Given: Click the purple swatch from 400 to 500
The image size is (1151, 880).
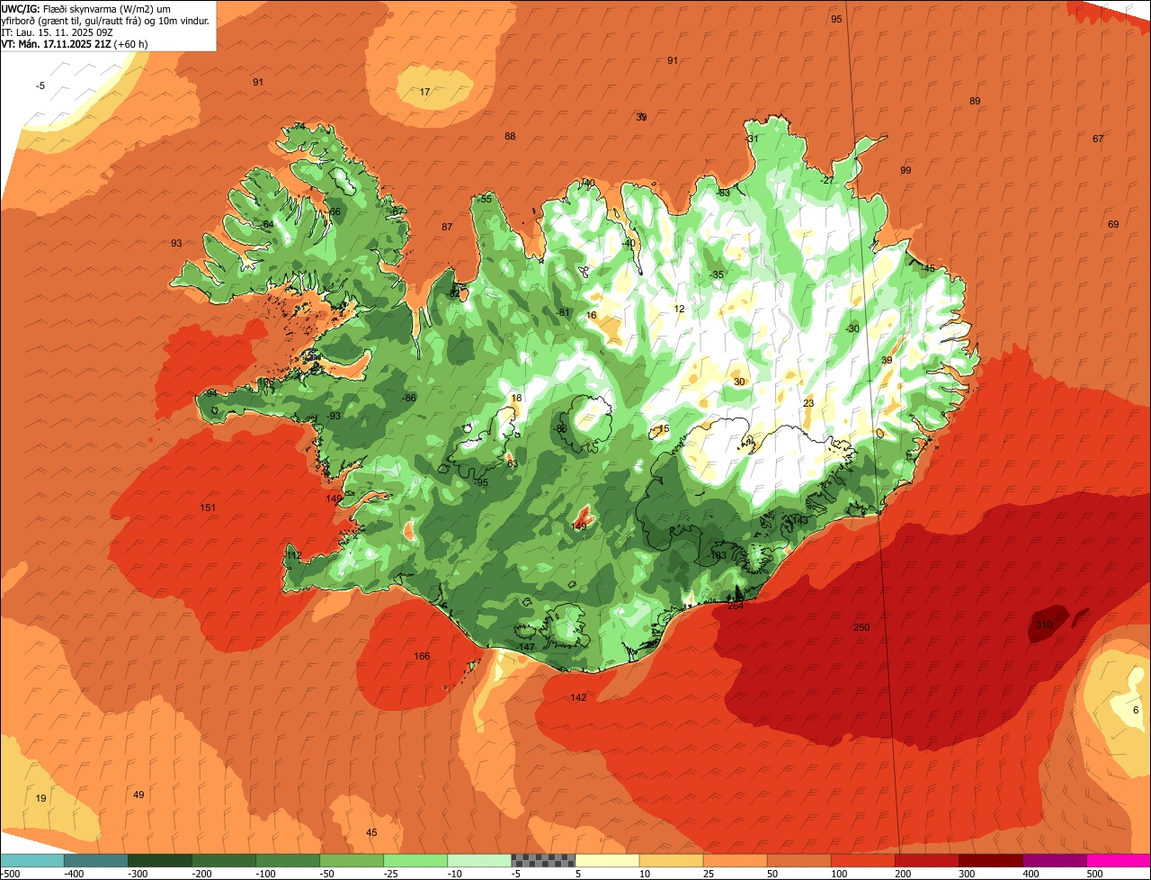Looking at the screenshot, I should coord(1053,860).
